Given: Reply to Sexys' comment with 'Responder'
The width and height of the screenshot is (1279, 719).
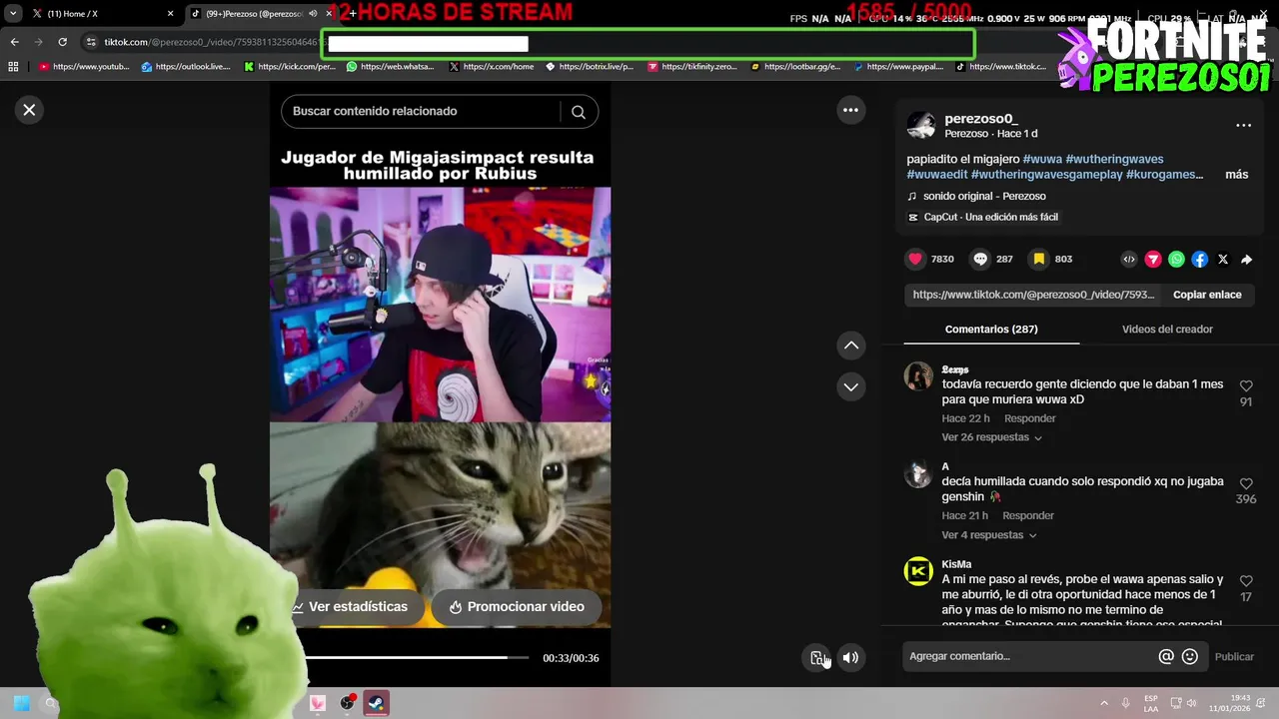Looking at the screenshot, I should click(1029, 418).
